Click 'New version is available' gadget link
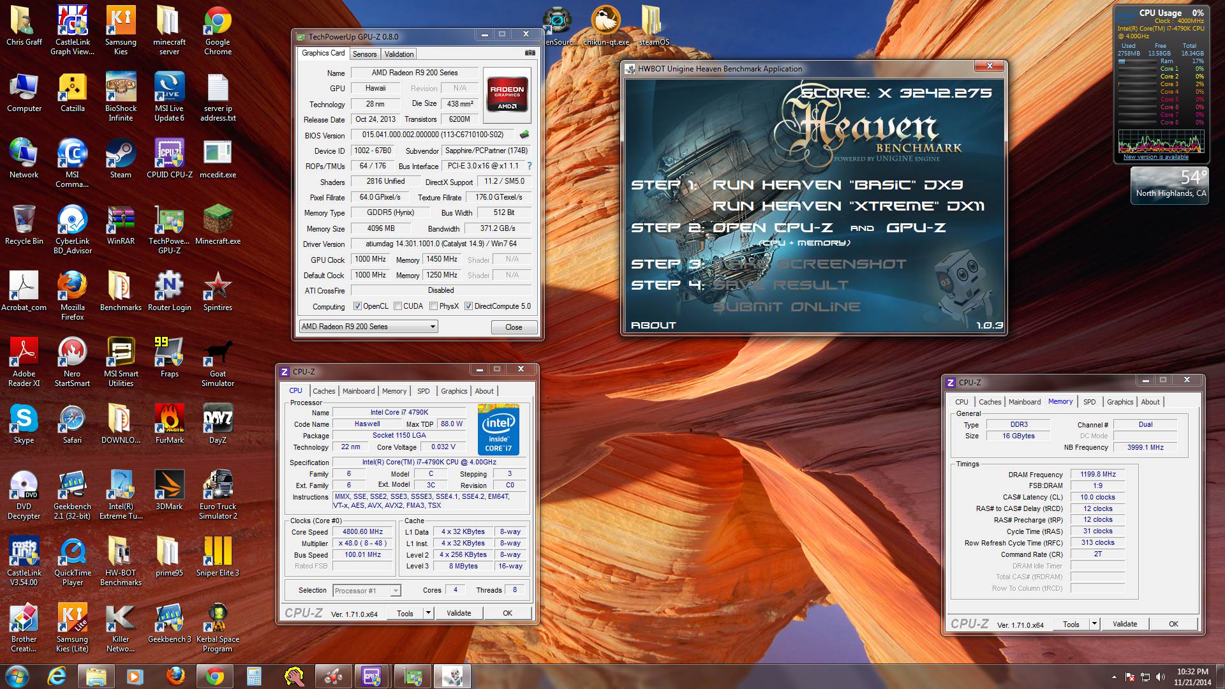 click(x=1155, y=157)
